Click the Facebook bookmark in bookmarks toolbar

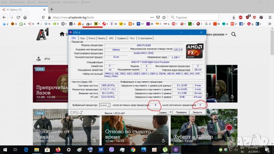click(x=241, y=24)
